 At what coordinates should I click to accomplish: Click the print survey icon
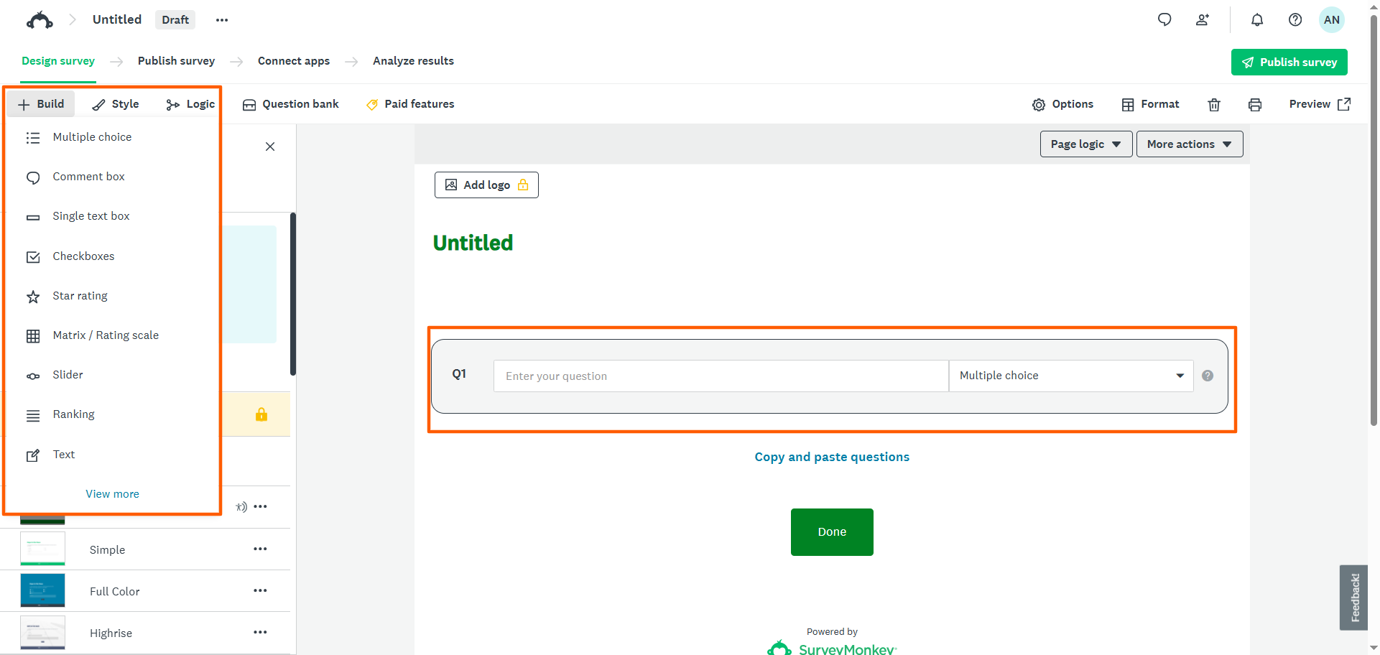(x=1255, y=105)
